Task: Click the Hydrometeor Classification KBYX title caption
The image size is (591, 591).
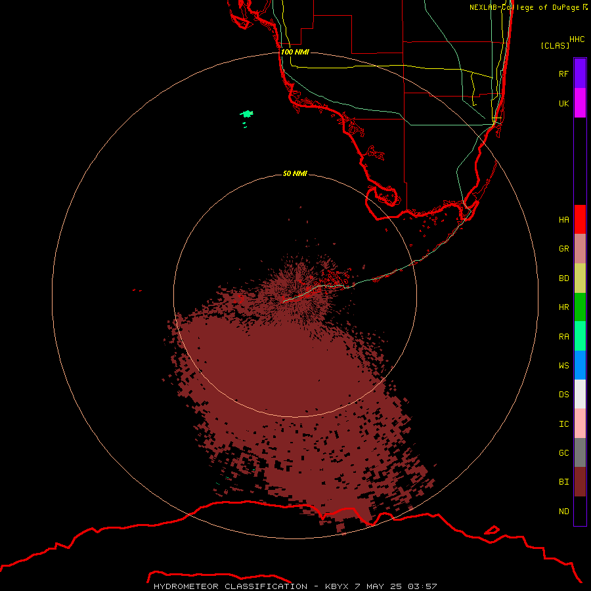Action: [295, 586]
